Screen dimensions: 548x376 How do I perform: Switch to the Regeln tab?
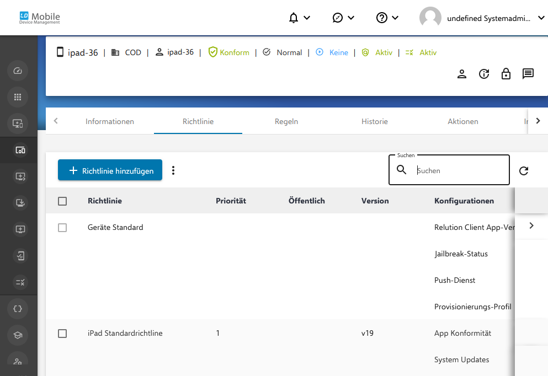click(x=286, y=121)
